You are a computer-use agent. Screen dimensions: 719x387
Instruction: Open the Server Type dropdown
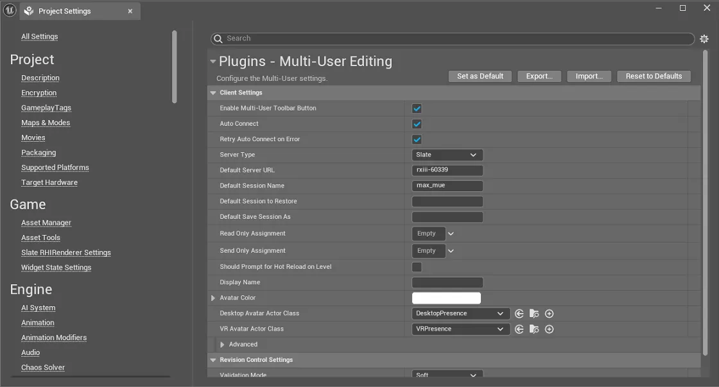click(x=447, y=155)
